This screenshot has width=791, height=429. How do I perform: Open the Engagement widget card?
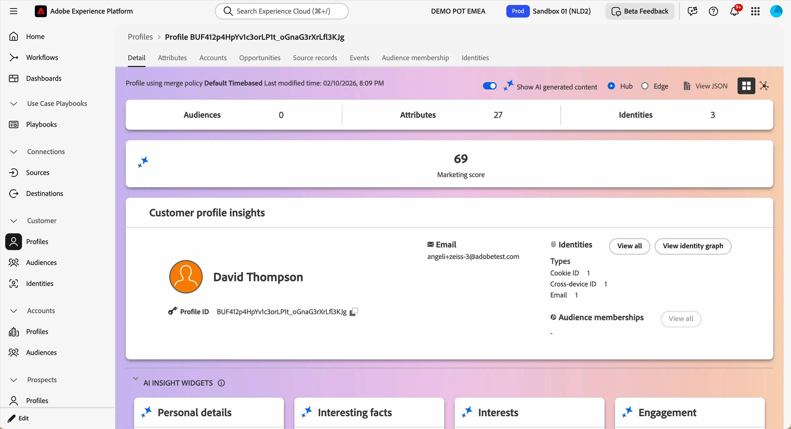[x=690, y=413]
